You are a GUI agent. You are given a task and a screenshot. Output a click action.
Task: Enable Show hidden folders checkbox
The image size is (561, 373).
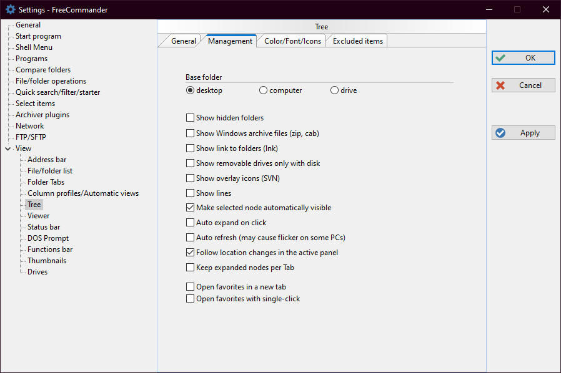click(191, 118)
